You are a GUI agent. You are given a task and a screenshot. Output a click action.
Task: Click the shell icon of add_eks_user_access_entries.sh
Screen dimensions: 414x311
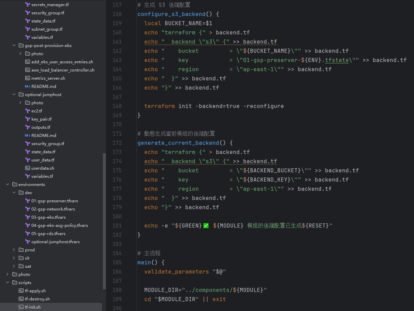coord(28,62)
